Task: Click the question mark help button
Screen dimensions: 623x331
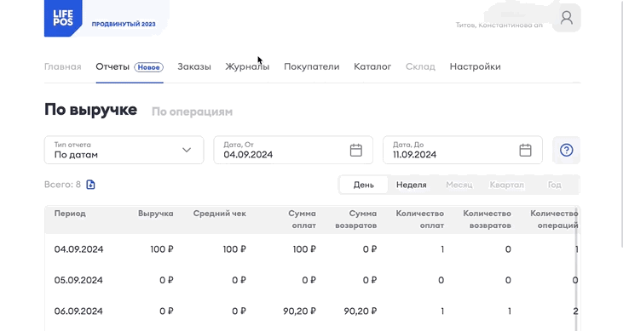Action: (566, 150)
